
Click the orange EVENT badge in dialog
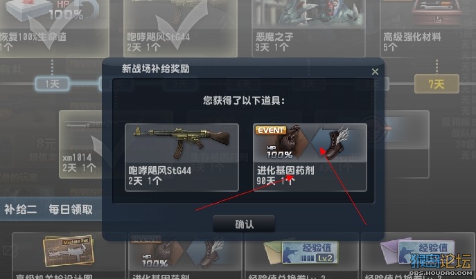271,130
